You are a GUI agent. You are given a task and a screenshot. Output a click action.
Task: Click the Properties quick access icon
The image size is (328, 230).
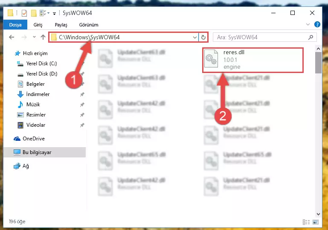pos(24,13)
